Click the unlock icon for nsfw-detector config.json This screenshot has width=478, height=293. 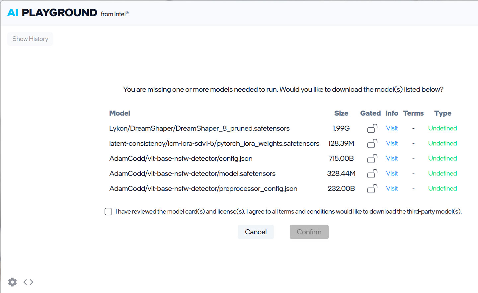[x=372, y=159]
